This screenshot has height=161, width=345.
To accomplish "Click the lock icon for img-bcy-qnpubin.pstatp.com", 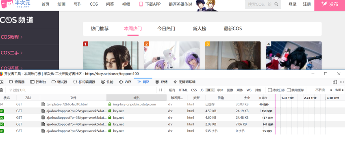I will pos(110,104).
